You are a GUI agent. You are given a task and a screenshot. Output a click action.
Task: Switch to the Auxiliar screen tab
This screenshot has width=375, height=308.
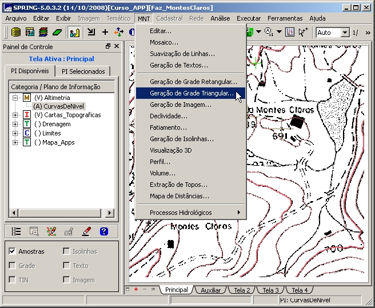[210, 290]
